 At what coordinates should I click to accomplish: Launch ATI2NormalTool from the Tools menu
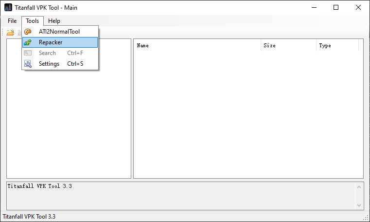point(60,32)
